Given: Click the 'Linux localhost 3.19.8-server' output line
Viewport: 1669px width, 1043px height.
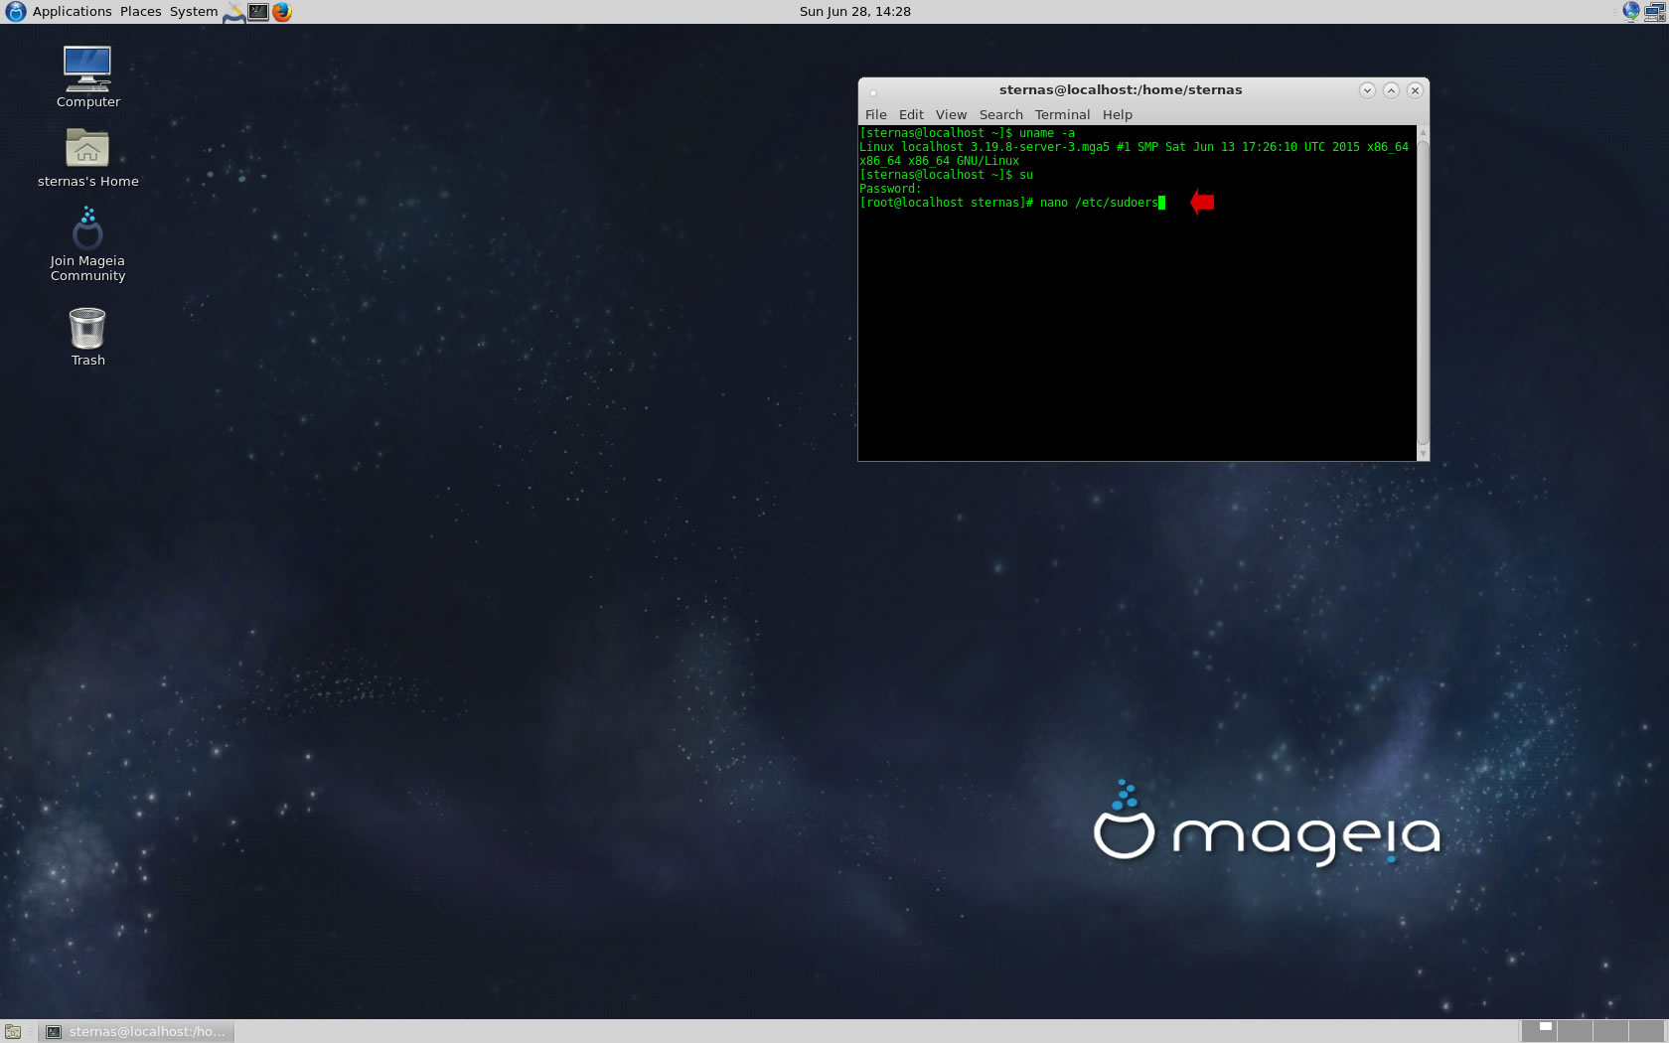Looking at the screenshot, I should point(1134,147).
